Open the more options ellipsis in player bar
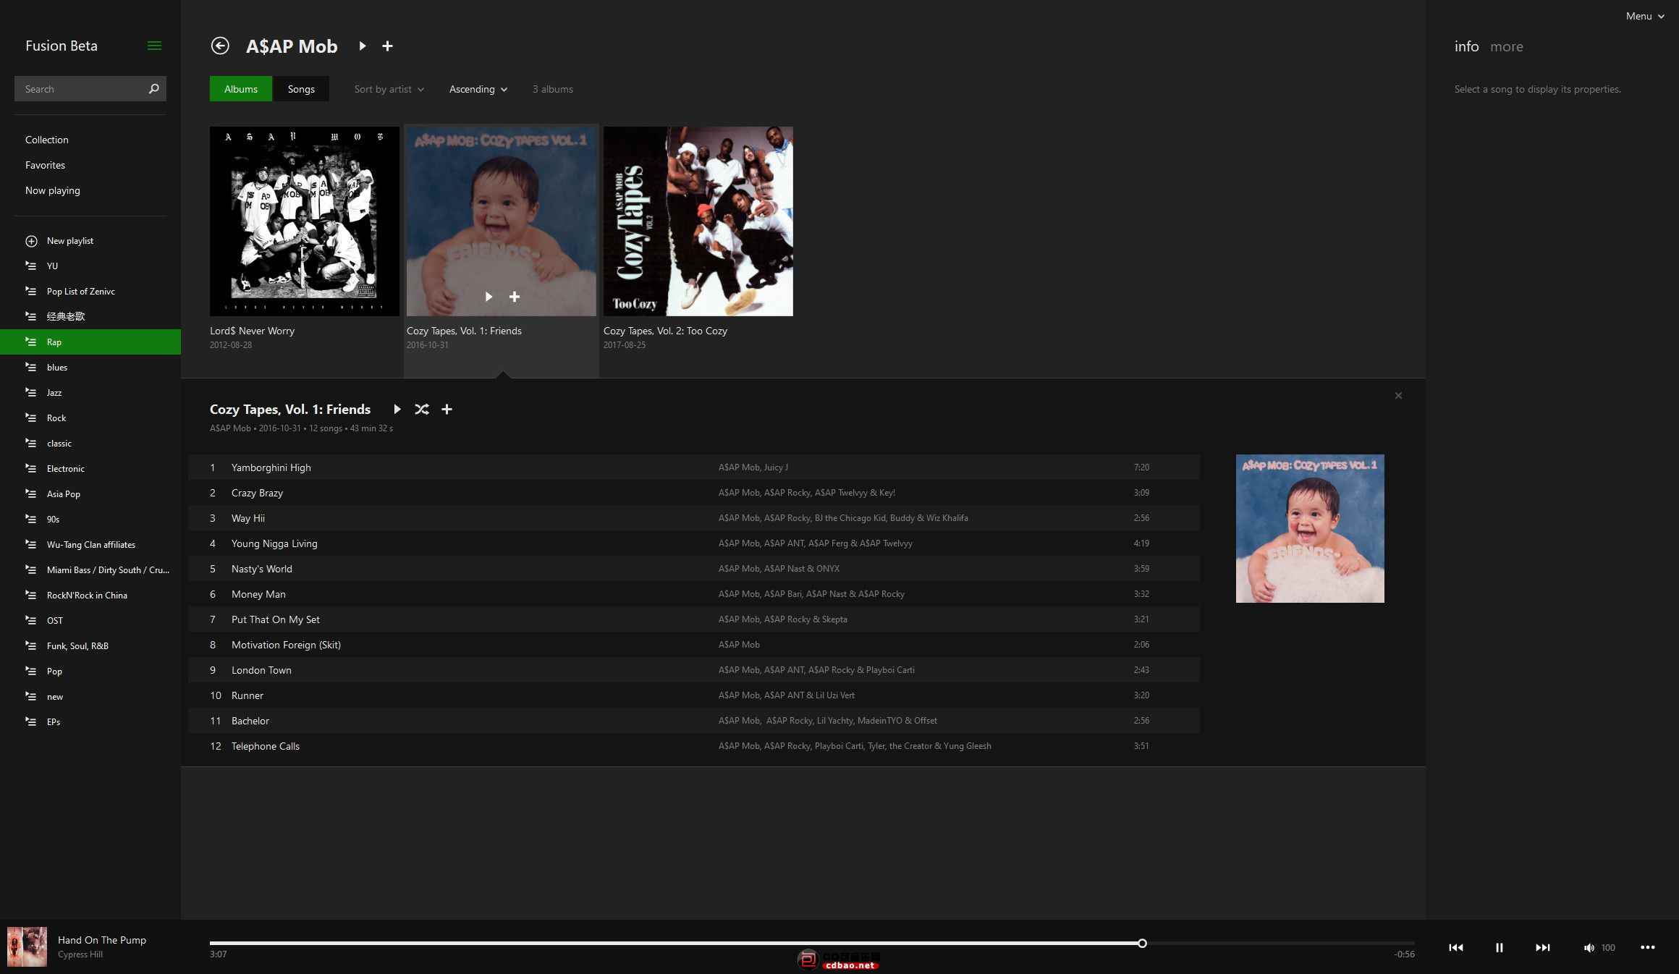 tap(1648, 947)
